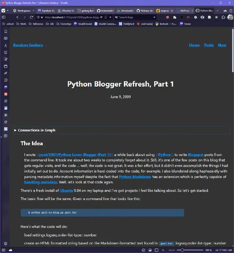Viewport: 234px width, 253px height.
Task: Open the Window panel in sidebar
Action: [x=6, y=66]
